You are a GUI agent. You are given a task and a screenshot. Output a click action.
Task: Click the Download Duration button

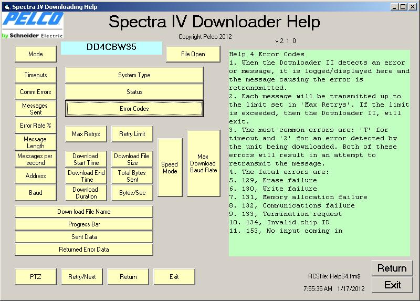coord(86,193)
